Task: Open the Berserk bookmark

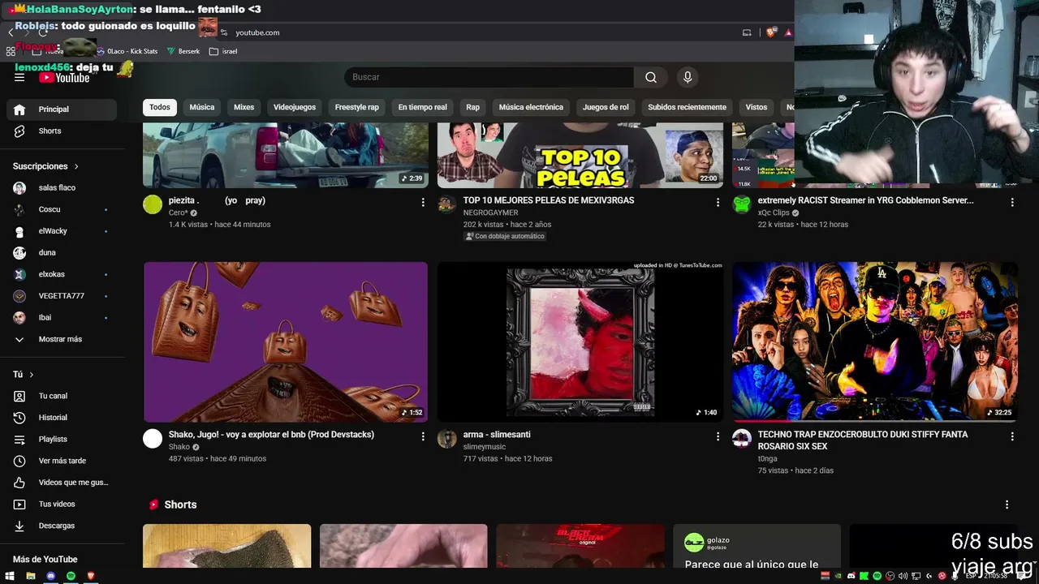Action: pos(183,51)
